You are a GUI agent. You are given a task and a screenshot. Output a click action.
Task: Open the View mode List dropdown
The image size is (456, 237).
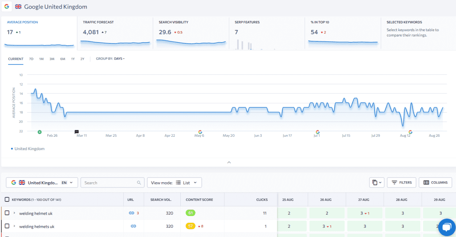pyautogui.click(x=174, y=183)
